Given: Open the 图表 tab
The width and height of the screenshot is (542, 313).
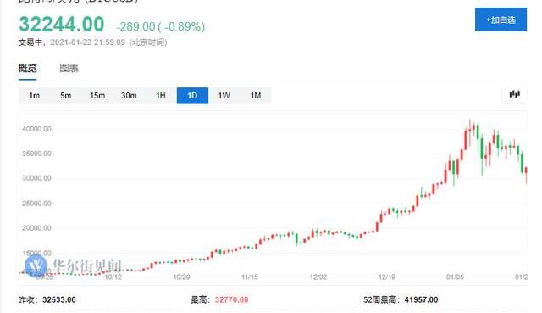Looking at the screenshot, I should 69,68.
